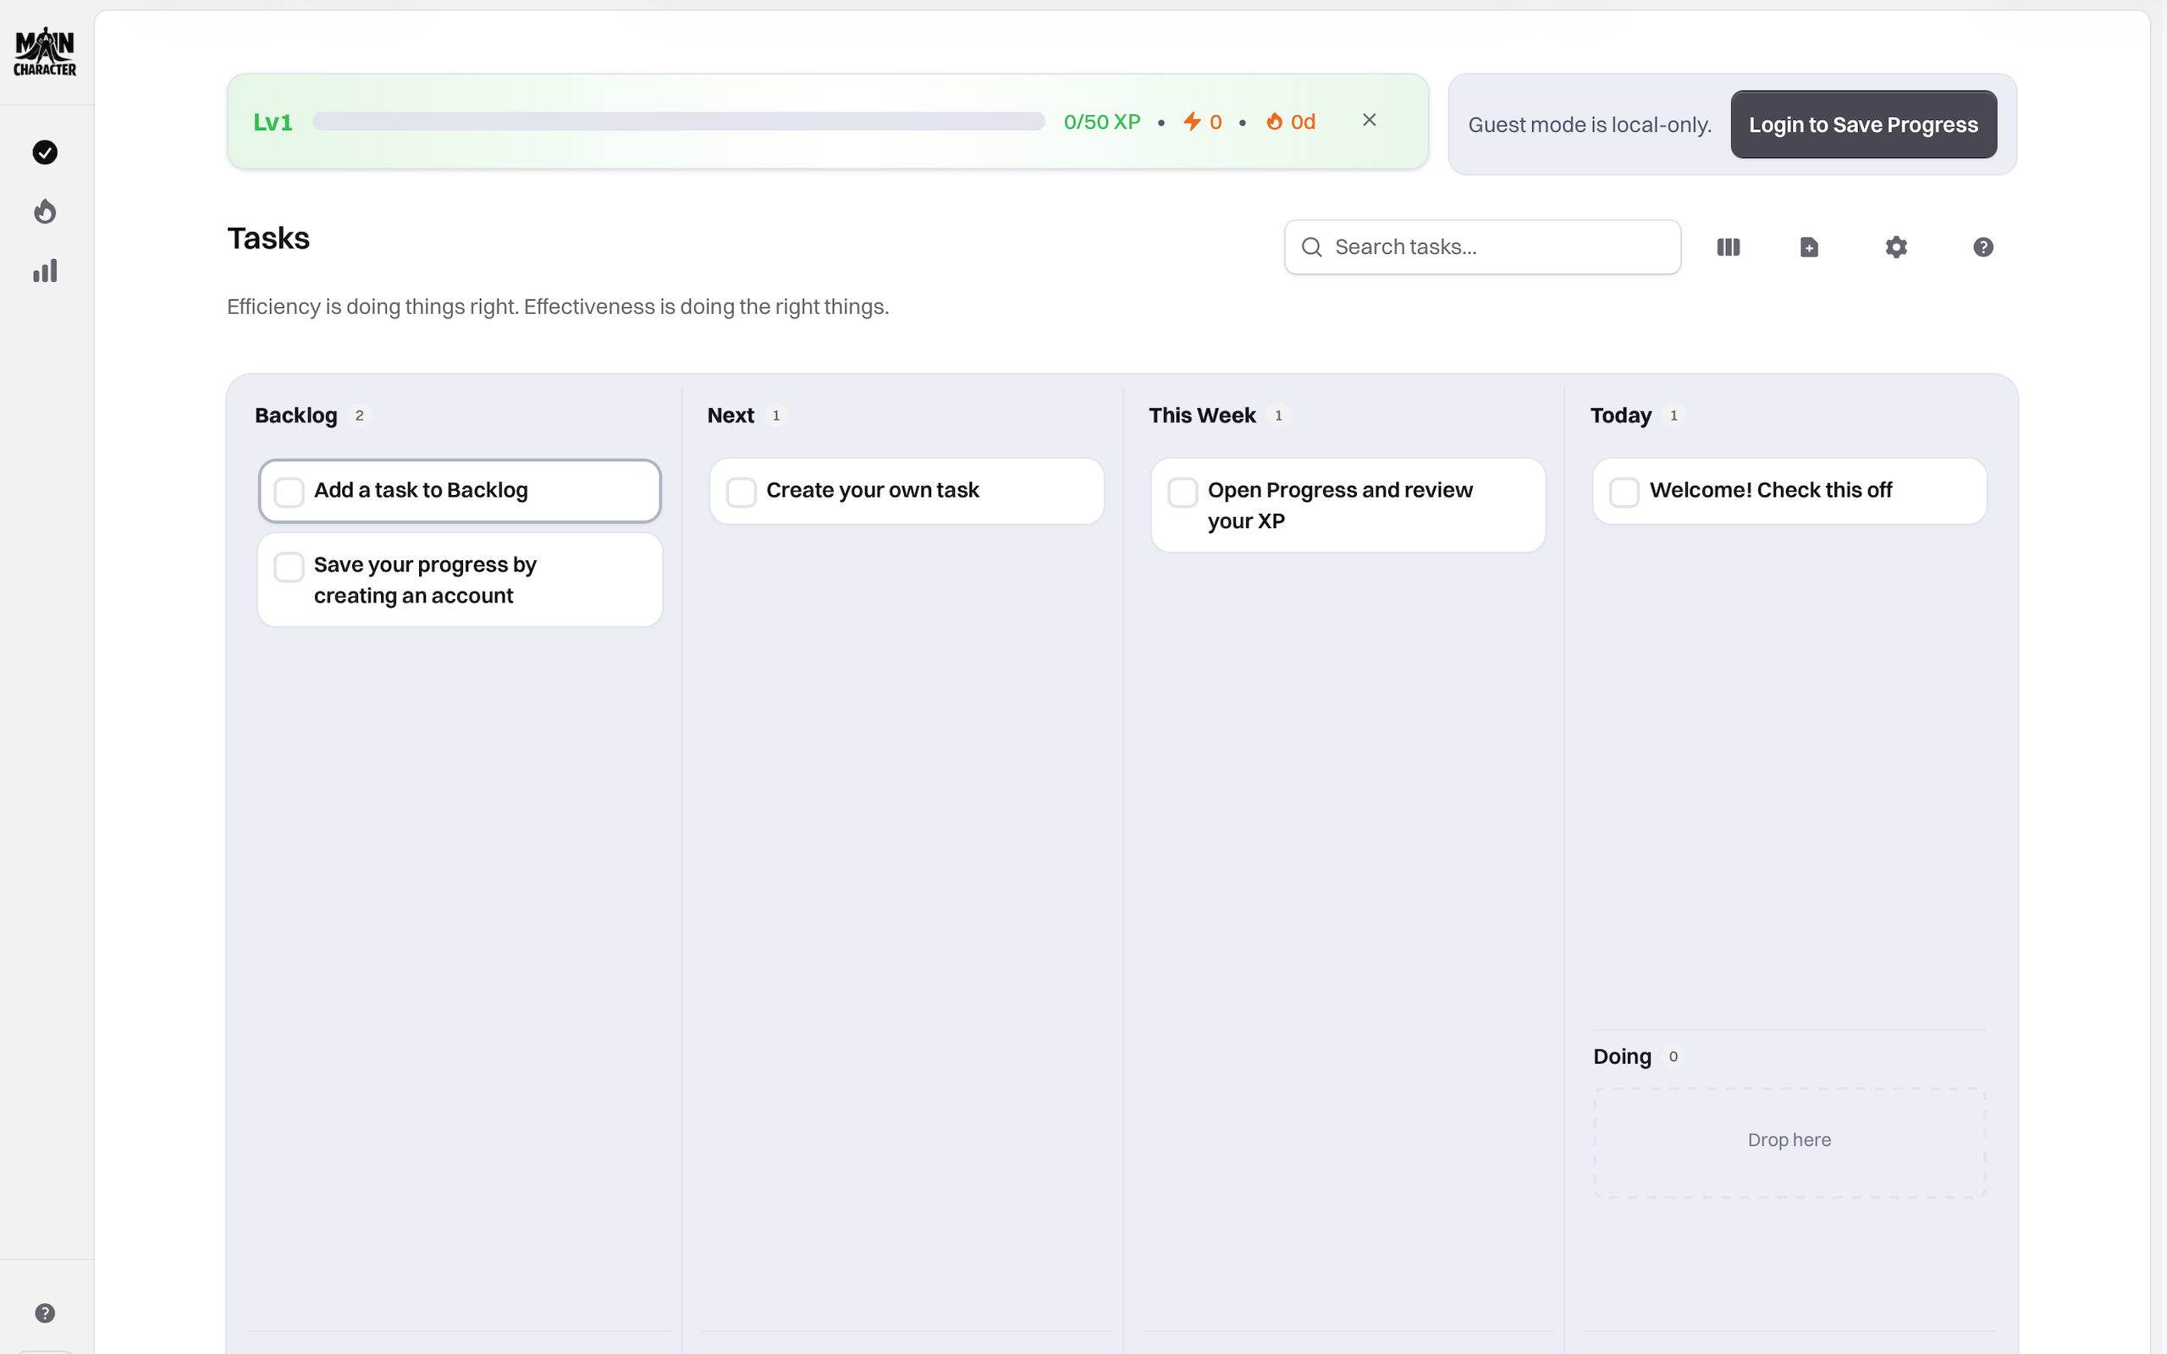Screen dimensions: 2167x1354
Task: Click the help icon beside settings gear
Action: tap(1982, 247)
